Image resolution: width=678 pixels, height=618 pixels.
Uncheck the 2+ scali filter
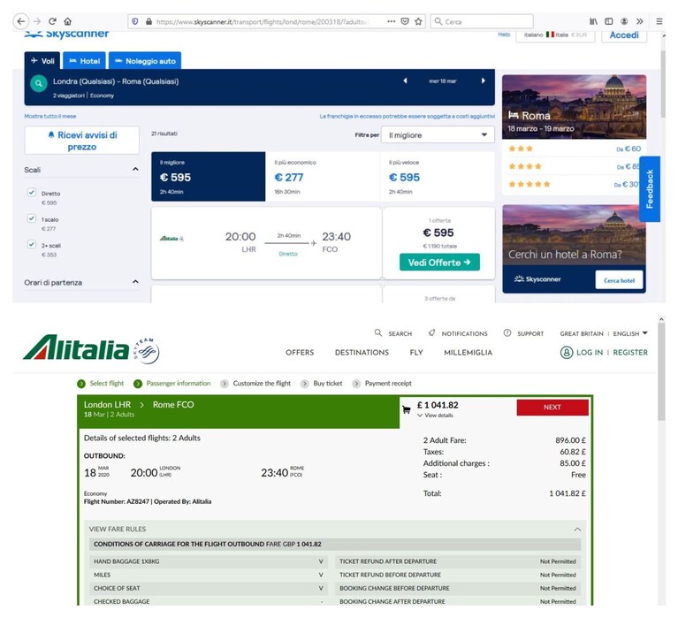(31, 244)
